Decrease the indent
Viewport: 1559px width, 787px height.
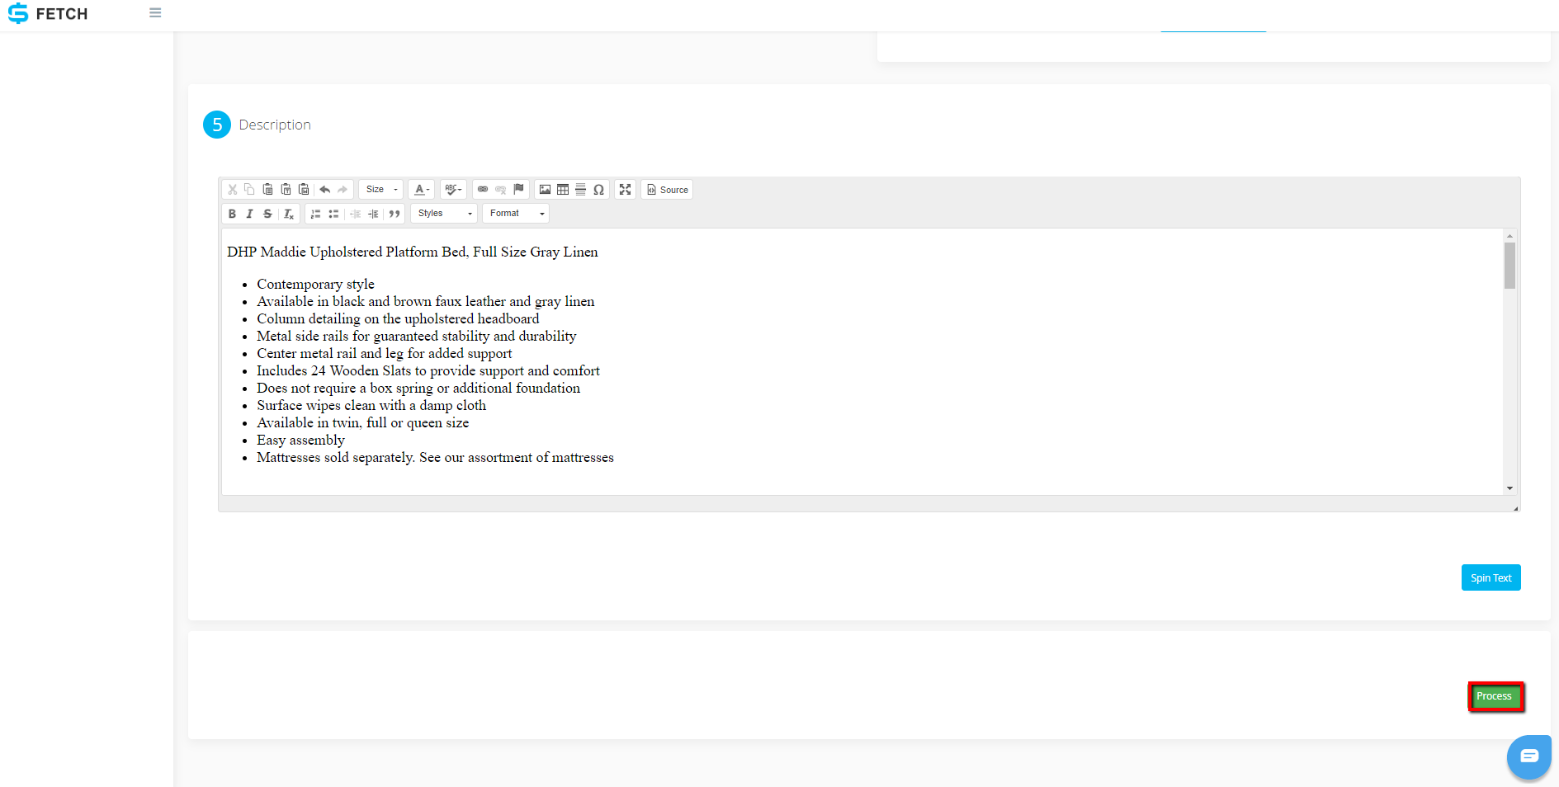click(355, 214)
